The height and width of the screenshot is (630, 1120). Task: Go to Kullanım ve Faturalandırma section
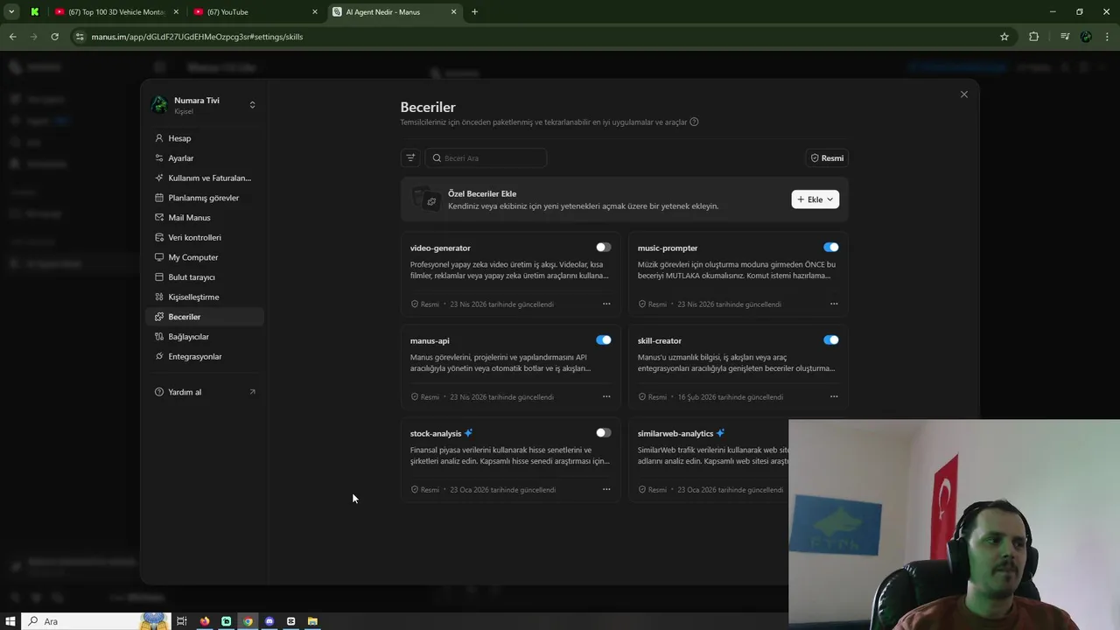tap(205, 178)
